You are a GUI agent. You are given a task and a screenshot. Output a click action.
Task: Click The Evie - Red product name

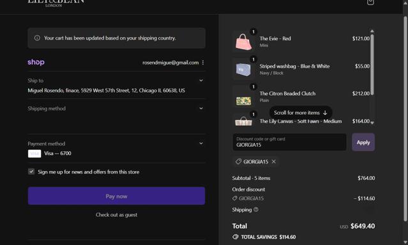275,38
